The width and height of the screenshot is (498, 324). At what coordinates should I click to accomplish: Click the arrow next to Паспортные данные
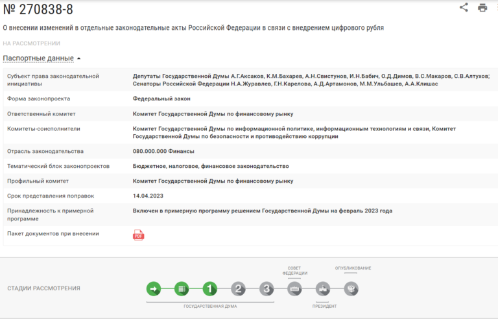(x=78, y=59)
